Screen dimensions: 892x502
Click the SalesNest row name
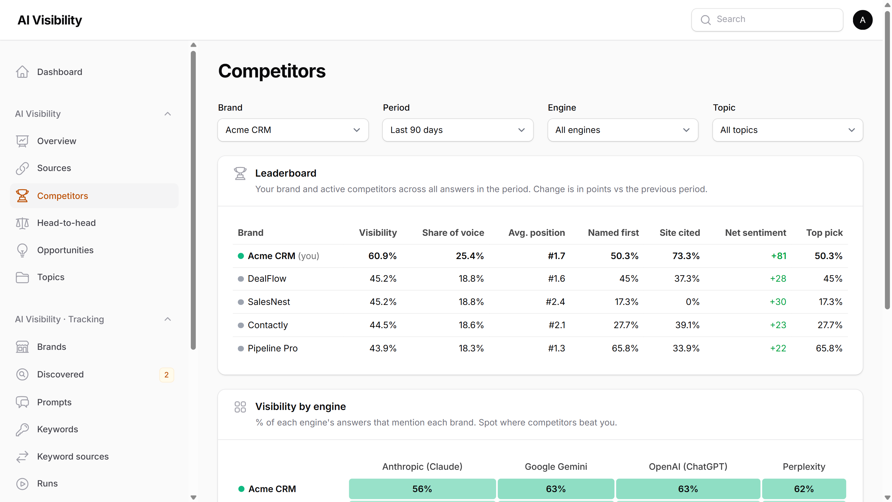(269, 302)
